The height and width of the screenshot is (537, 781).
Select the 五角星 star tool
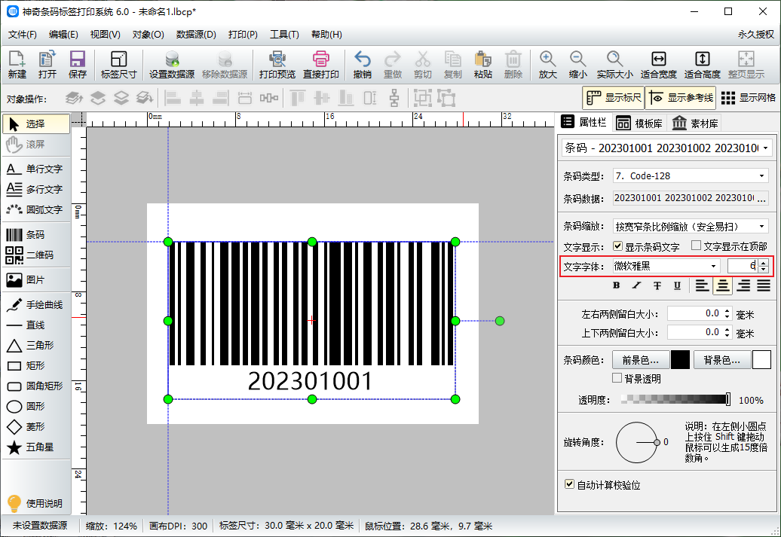click(x=35, y=447)
